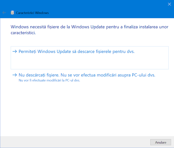174x148 pixels.
Task: Go back using the title bar arrow
Action: 4,13
